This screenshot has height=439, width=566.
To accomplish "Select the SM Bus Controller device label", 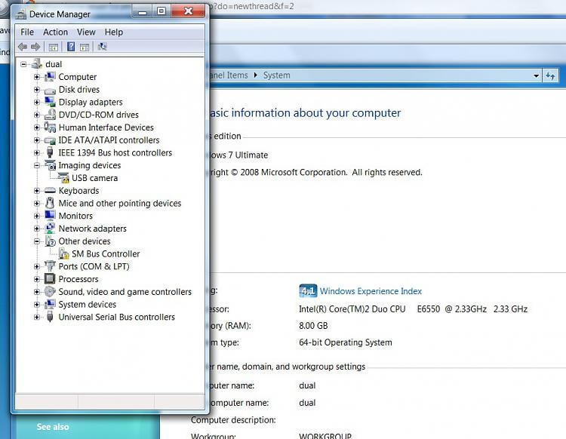I will pyautogui.click(x=106, y=254).
